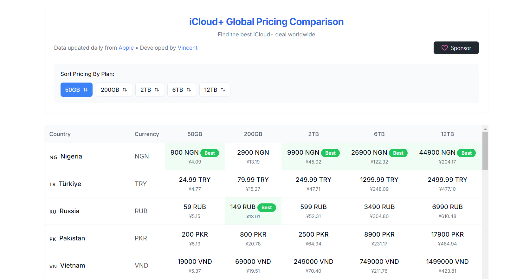Image resolution: width=523 pixels, height=279 pixels.
Task: Click the 17900 PKR price cell
Action: 447,239
